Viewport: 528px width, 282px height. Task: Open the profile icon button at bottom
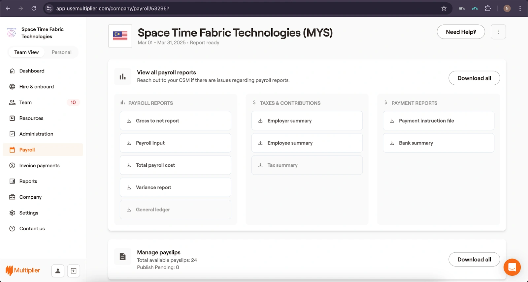point(58,271)
